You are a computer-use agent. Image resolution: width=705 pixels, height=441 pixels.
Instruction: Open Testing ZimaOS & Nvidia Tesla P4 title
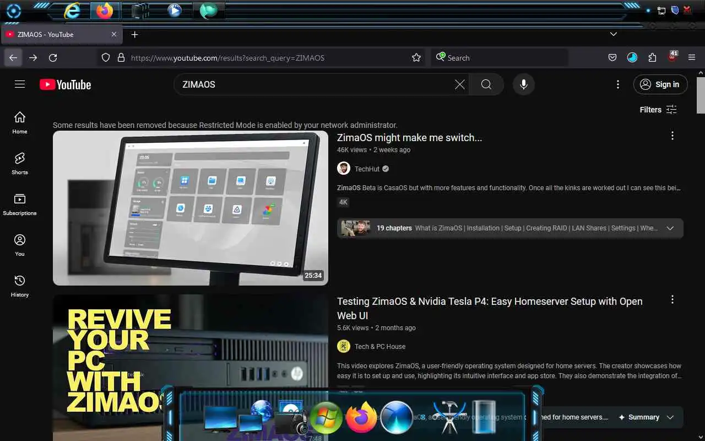[490, 309]
